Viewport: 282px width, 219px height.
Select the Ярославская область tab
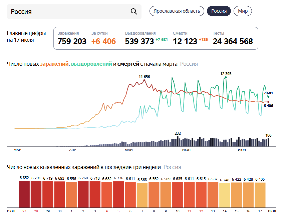177,11
